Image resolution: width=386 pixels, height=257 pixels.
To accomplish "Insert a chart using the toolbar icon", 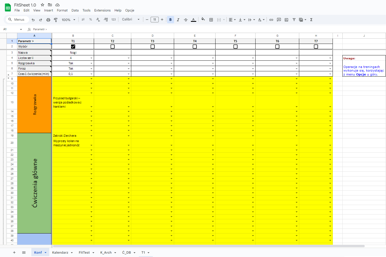I will pyautogui.click(x=286, y=20).
